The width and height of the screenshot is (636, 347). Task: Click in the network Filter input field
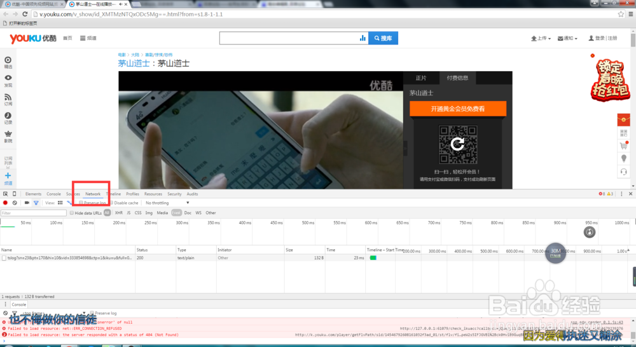34,213
